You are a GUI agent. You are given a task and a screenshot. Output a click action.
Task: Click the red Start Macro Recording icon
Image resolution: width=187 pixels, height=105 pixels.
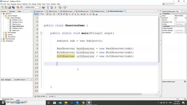(88, 14)
